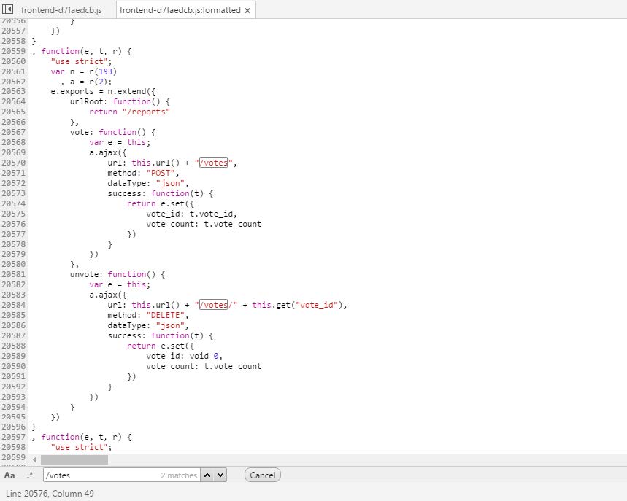The width and height of the screenshot is (627, 501).
Task: Click the horizontal scrollbar thumb
Action: [74, 459]
